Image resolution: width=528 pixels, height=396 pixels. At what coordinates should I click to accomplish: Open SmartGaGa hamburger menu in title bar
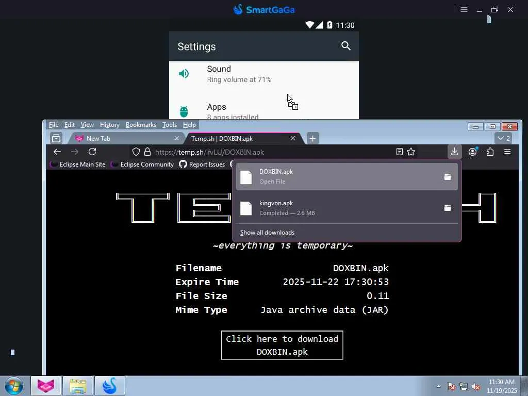[464, 9]
